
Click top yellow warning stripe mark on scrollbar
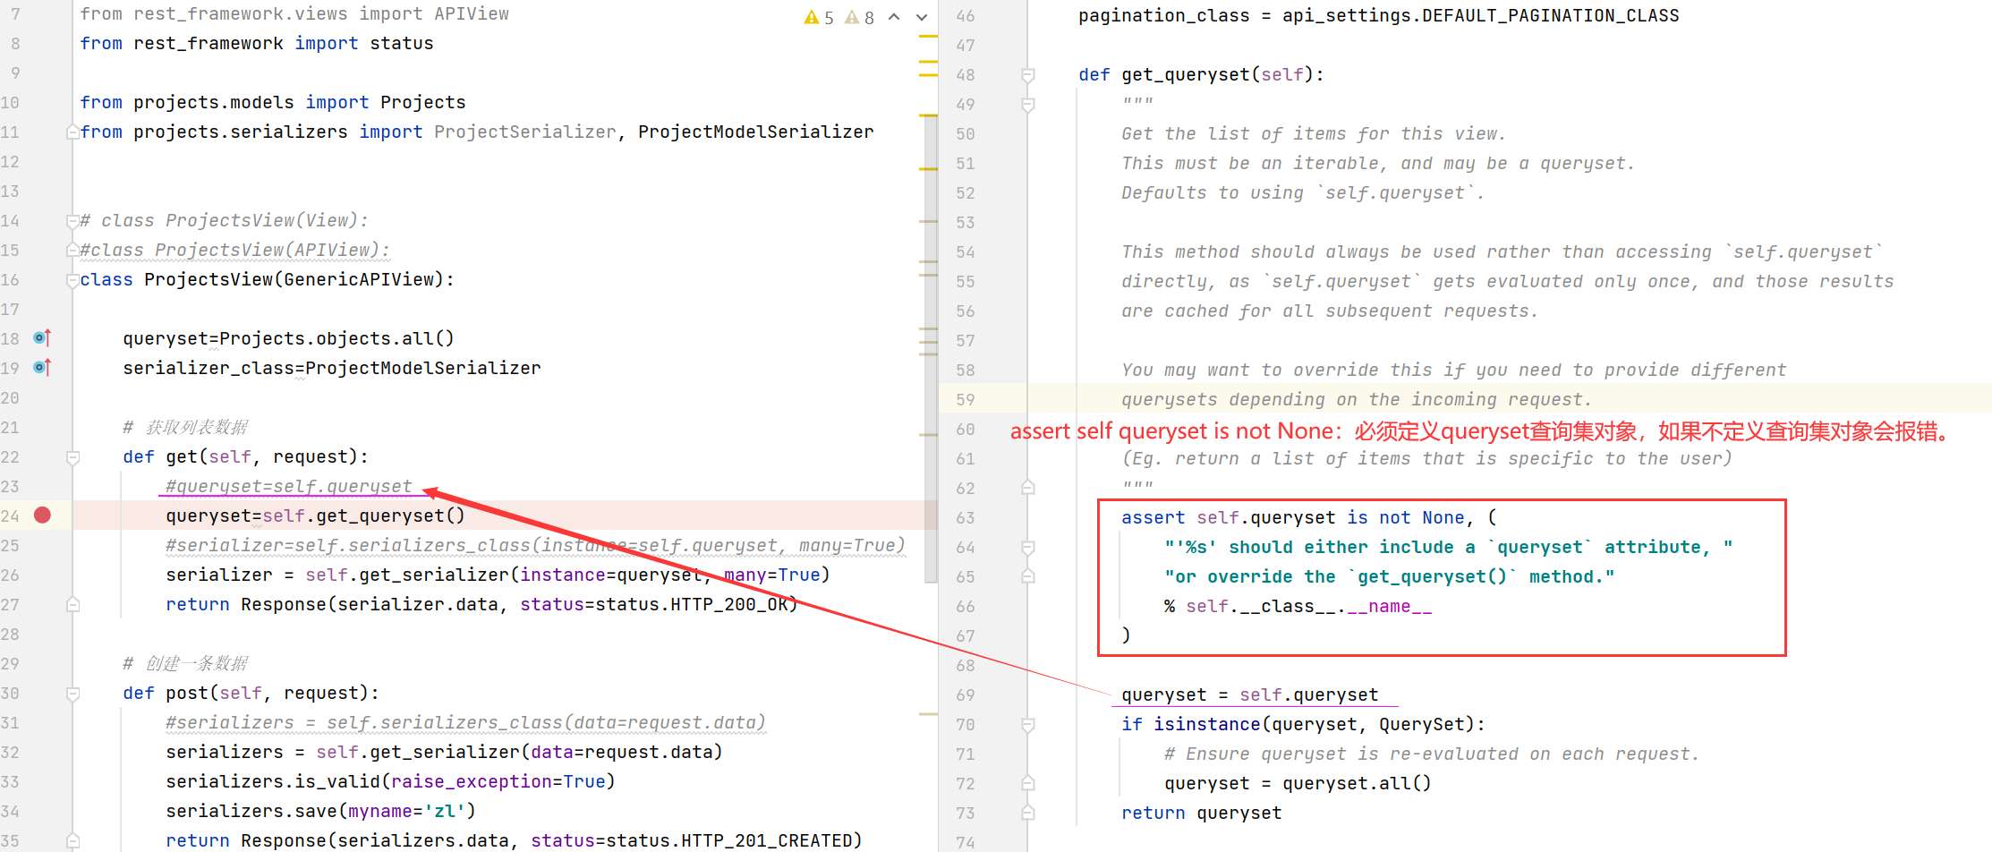pos(928,36)
